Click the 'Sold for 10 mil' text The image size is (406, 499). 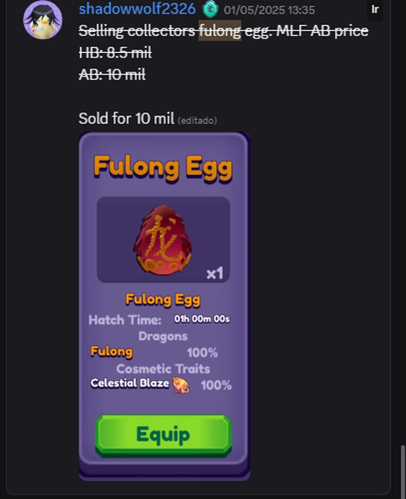click(x=126, y=119)
